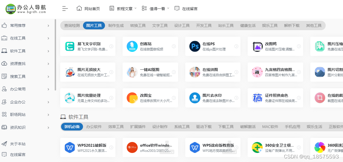The width and height of the screenshot is (343, 162).
Task: Expand the 教程文章 dropdown menu
Action: pyautogui.click(x=123, y=8)
